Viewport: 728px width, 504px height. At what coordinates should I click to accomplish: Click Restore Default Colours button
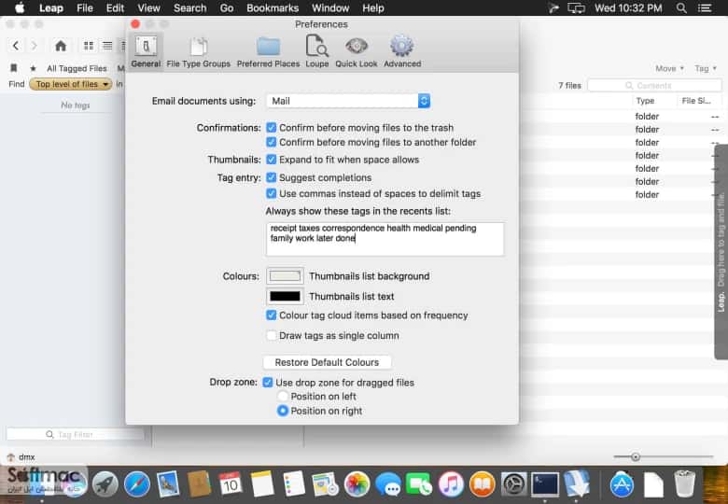click(x=327, y=362)
